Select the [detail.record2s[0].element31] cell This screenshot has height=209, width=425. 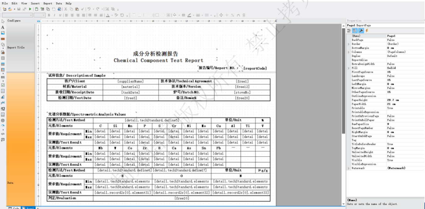tap(123, 193)
